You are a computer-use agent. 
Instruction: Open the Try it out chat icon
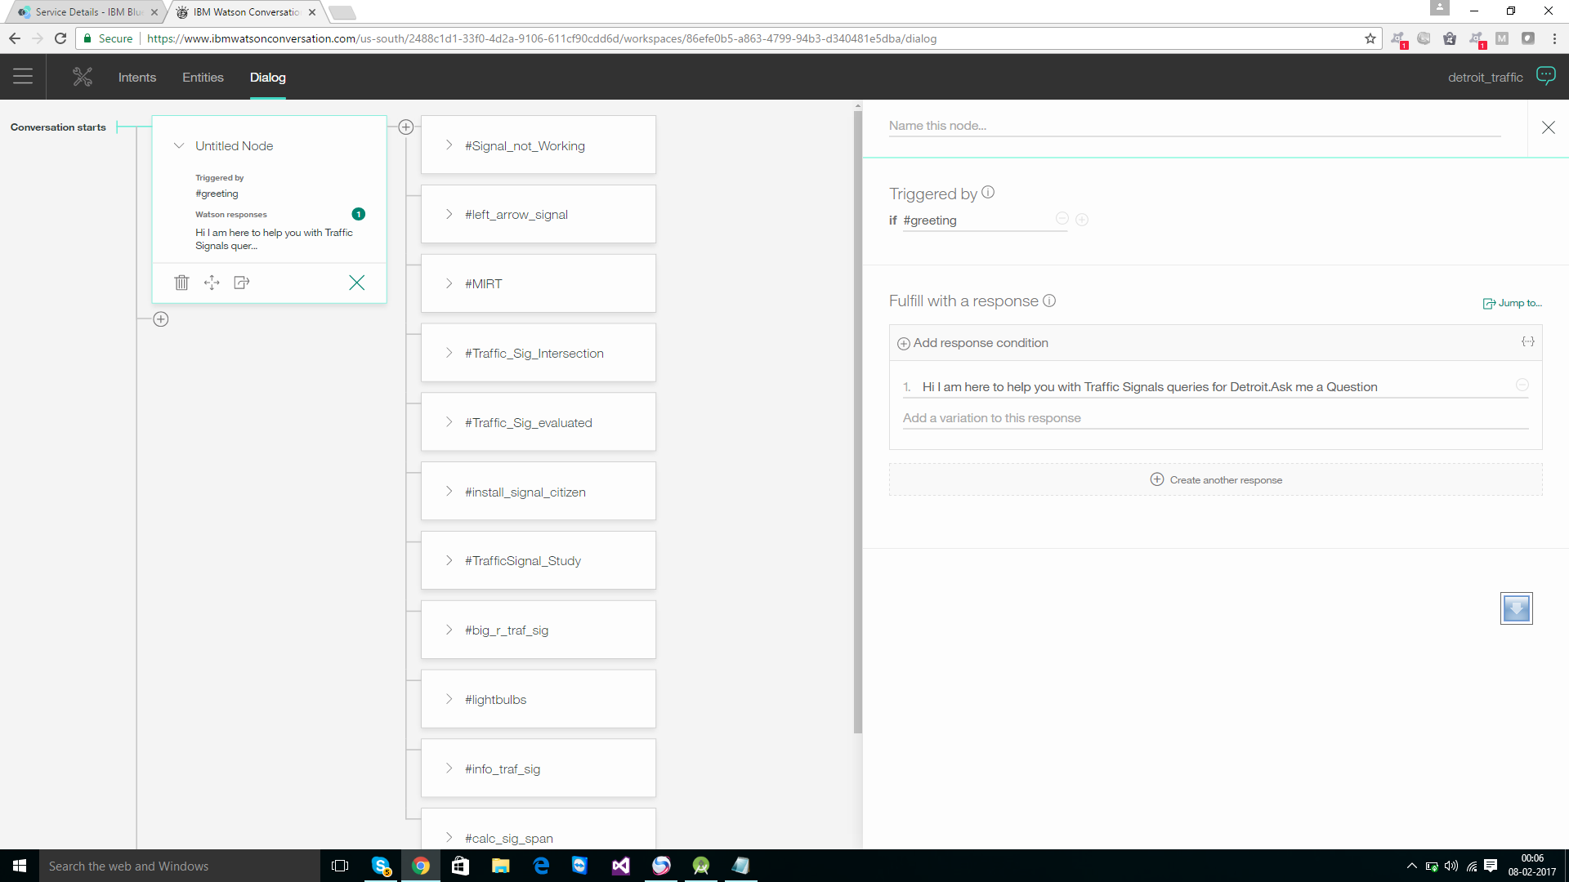coord(1545,76)
